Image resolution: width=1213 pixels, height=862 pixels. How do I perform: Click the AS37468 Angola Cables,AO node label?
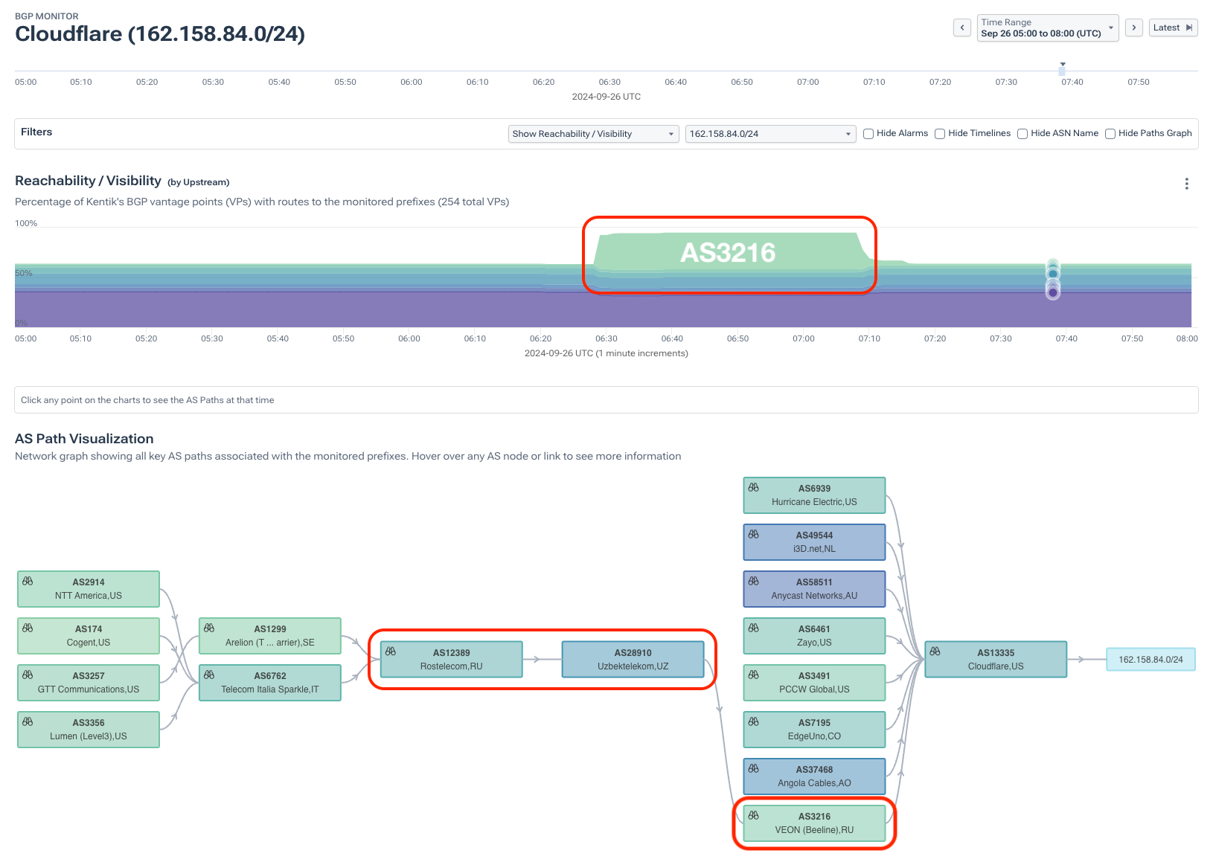(x=814, y=776)
